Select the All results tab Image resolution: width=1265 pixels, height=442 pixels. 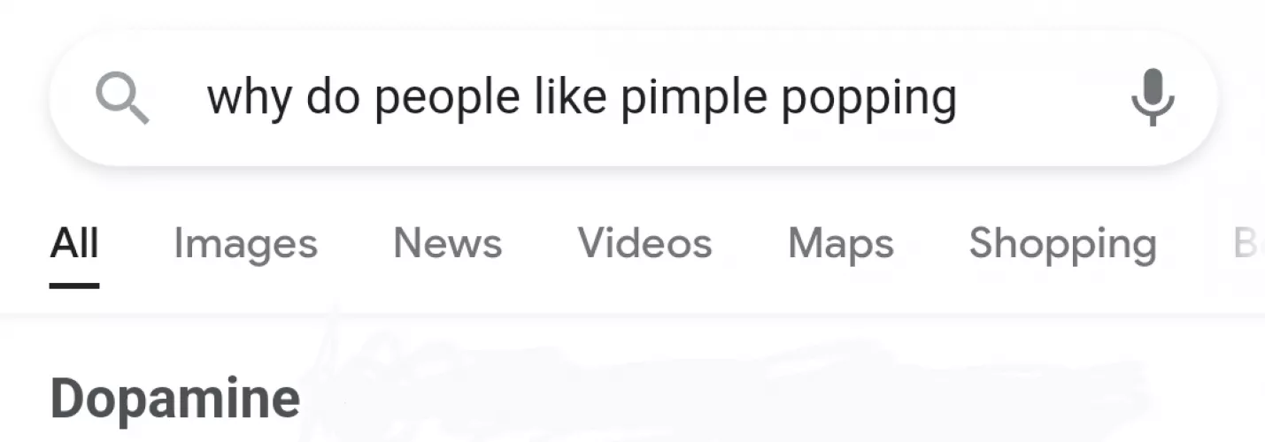74,243
